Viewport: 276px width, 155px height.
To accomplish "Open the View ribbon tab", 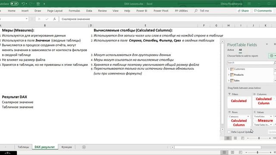I will tap(116, 11).
